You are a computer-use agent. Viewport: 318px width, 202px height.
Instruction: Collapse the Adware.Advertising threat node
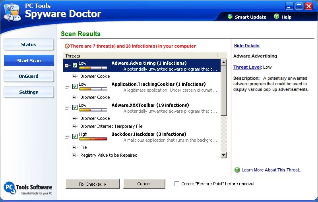pos(66,65)
